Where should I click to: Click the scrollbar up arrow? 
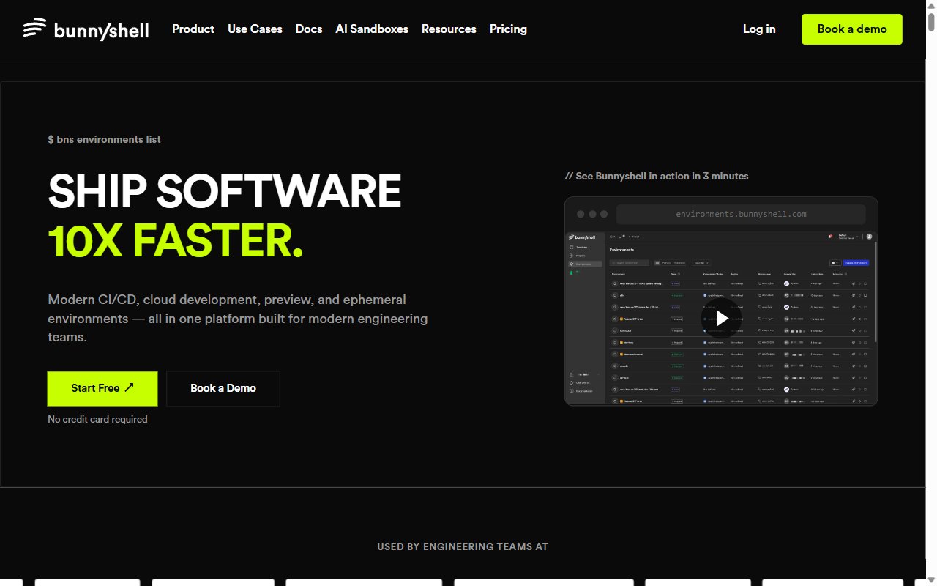(x=931, y=5)
